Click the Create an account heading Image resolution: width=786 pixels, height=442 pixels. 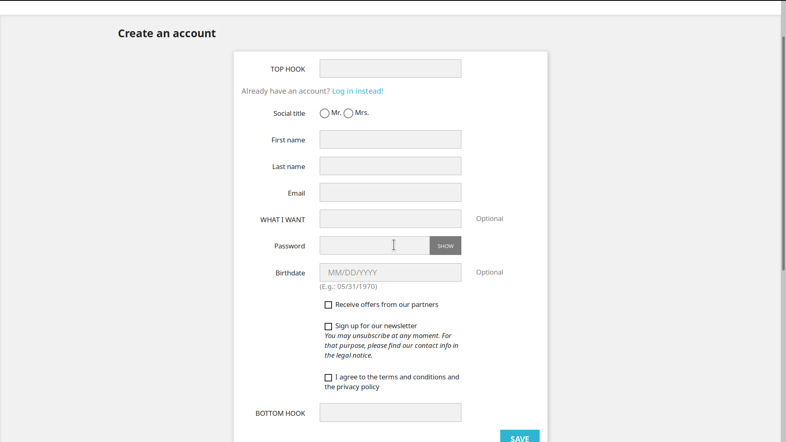[x=167, y=34]
